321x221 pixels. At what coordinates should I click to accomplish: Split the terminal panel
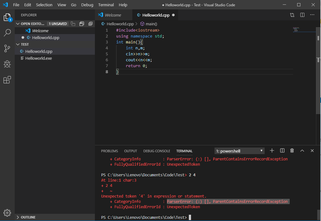coord(282,151)
